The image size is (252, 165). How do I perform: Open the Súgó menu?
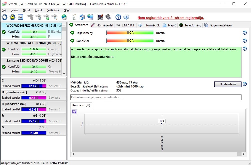[x=67, y=10]
